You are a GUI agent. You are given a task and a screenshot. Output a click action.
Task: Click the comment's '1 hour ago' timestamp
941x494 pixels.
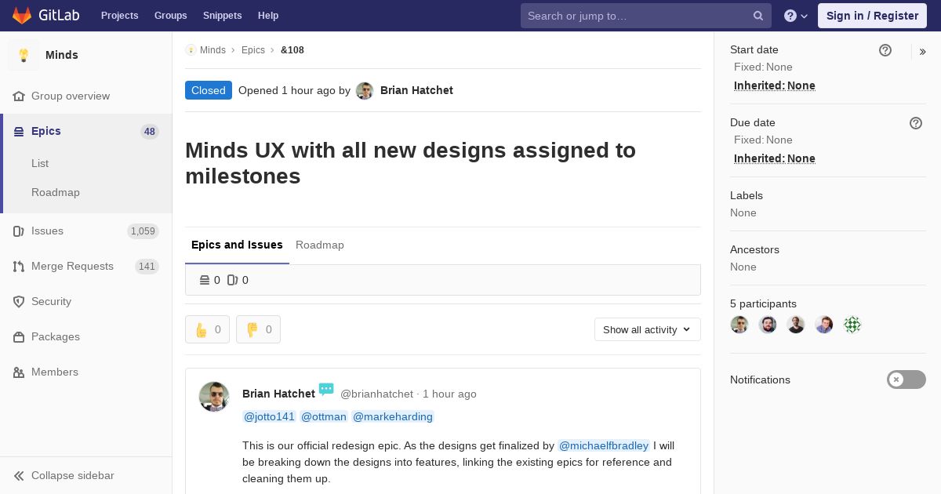click(449, 394)
